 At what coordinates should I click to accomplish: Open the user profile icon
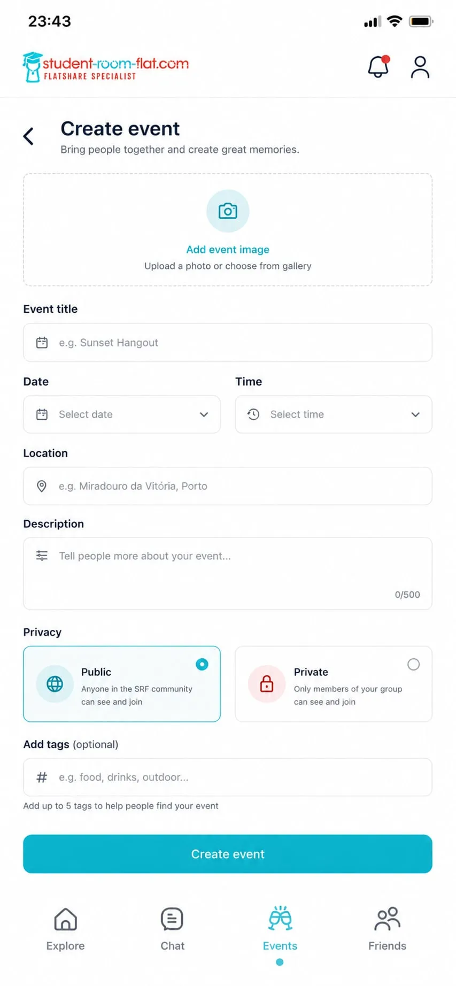pos(420,67)
